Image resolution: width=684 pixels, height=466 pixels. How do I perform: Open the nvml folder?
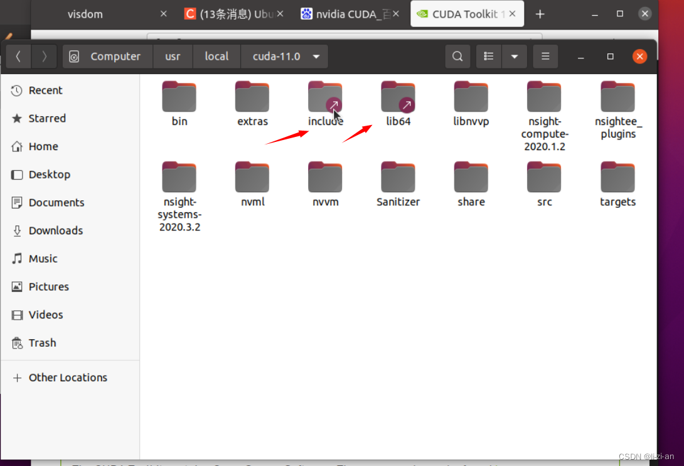click(x=252, y=184)
